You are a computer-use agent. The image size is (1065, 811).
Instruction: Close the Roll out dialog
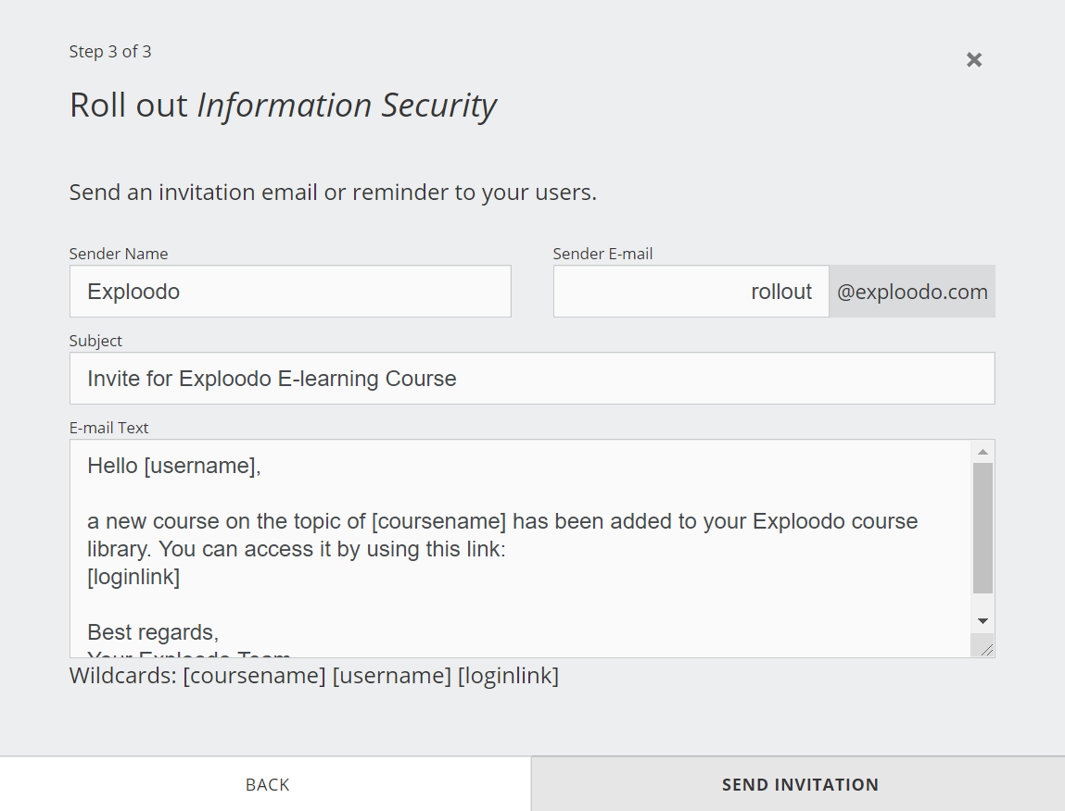click(973, 60)
